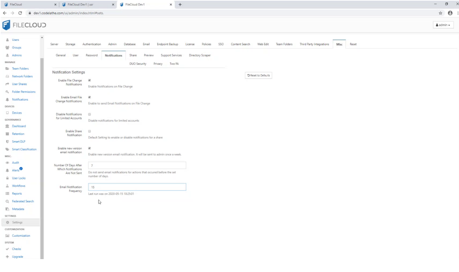Click the User Locks padlock icon

7,178
